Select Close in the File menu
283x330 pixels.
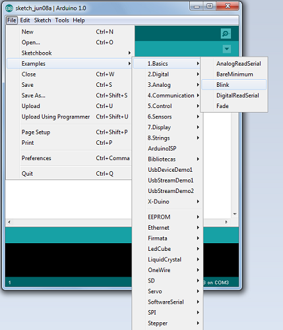(x=69, y=74)
